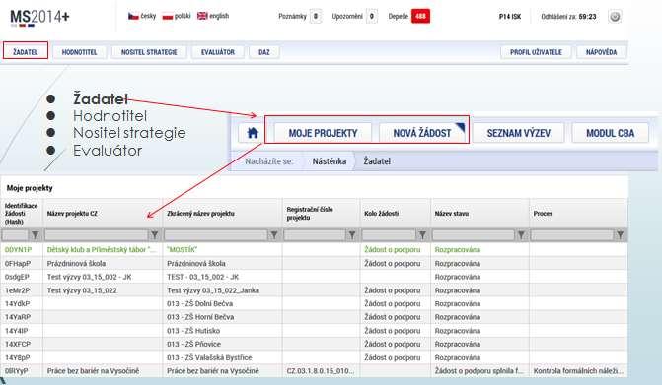Switch language via Czech flag
This screenshot has width=662, height=385.
tap(133, 16)
